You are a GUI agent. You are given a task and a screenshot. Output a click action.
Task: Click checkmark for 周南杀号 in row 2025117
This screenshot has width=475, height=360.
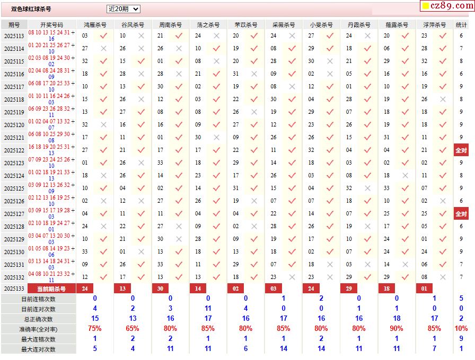(x=179, y=86)
